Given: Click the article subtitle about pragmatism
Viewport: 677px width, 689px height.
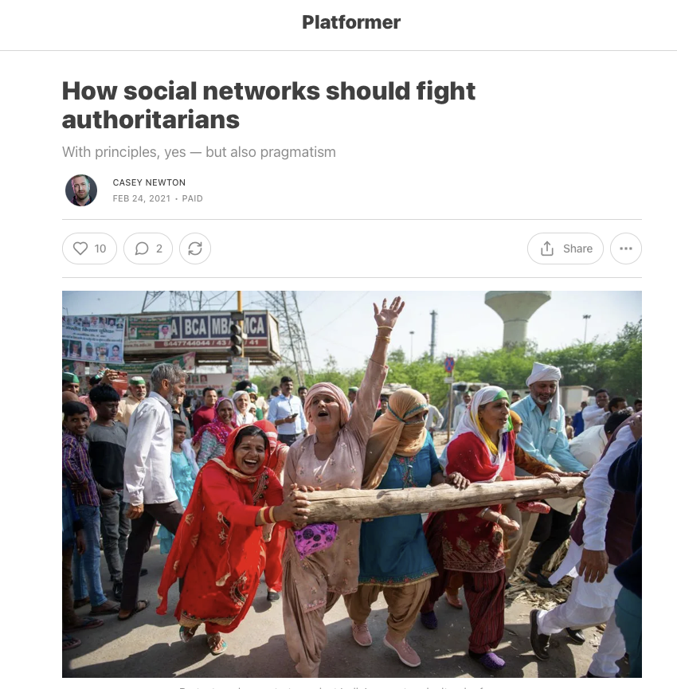Looking at the screenshot, I should coord(199,152).
